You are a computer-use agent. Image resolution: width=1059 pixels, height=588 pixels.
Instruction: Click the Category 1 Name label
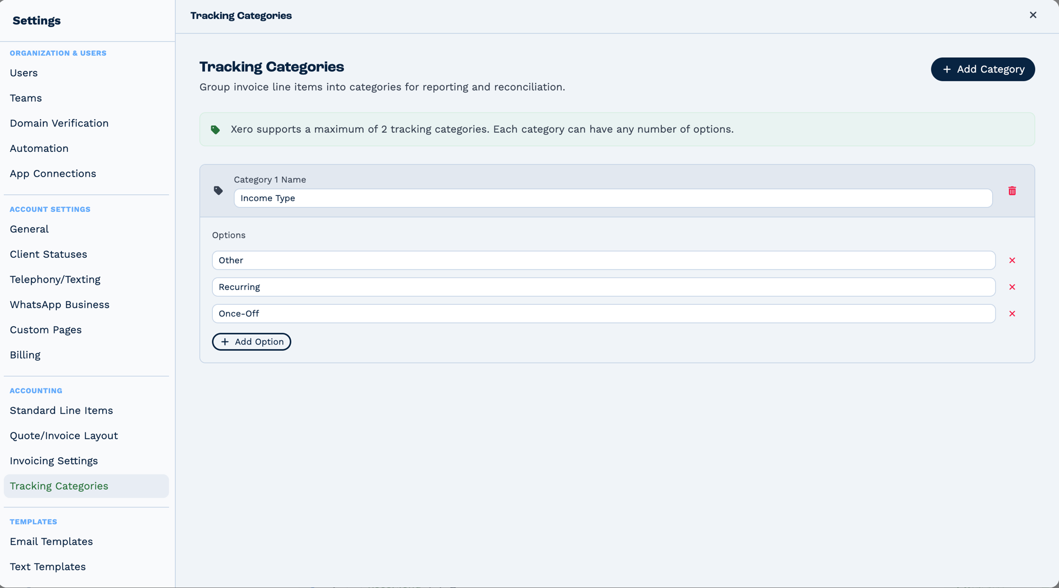[x=270, y=180]
